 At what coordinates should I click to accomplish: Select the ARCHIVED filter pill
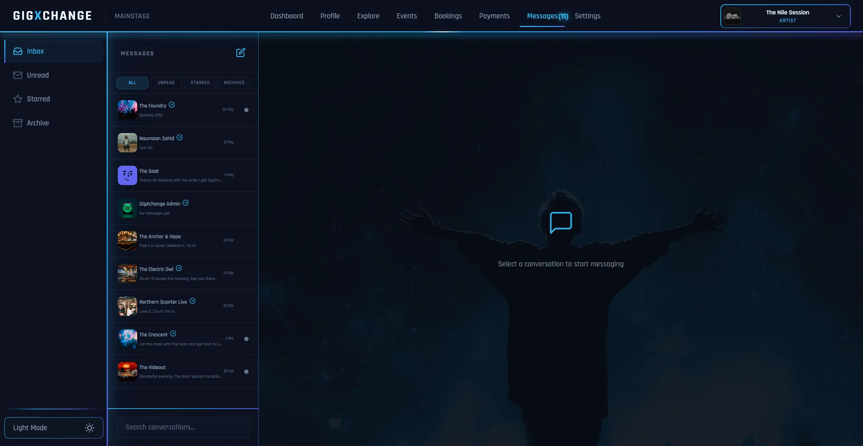click(x=234, y=83)
